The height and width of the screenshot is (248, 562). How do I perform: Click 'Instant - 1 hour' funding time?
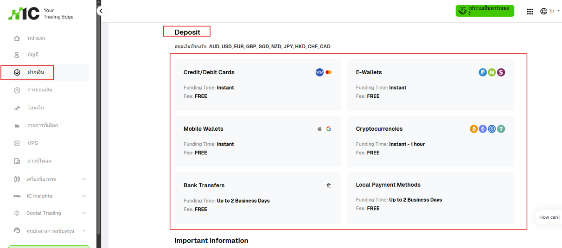click(407, 144)
